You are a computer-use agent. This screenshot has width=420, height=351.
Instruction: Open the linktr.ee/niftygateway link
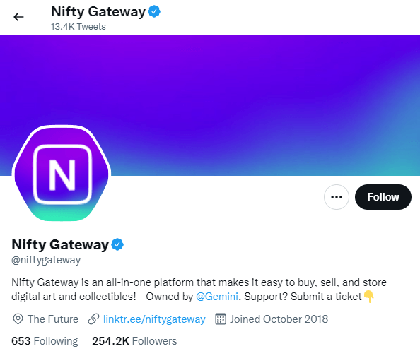tap(154, 319)
